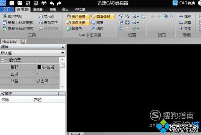
Task: Toggle the 黑色背景 button
Action: tap(78, 16)
